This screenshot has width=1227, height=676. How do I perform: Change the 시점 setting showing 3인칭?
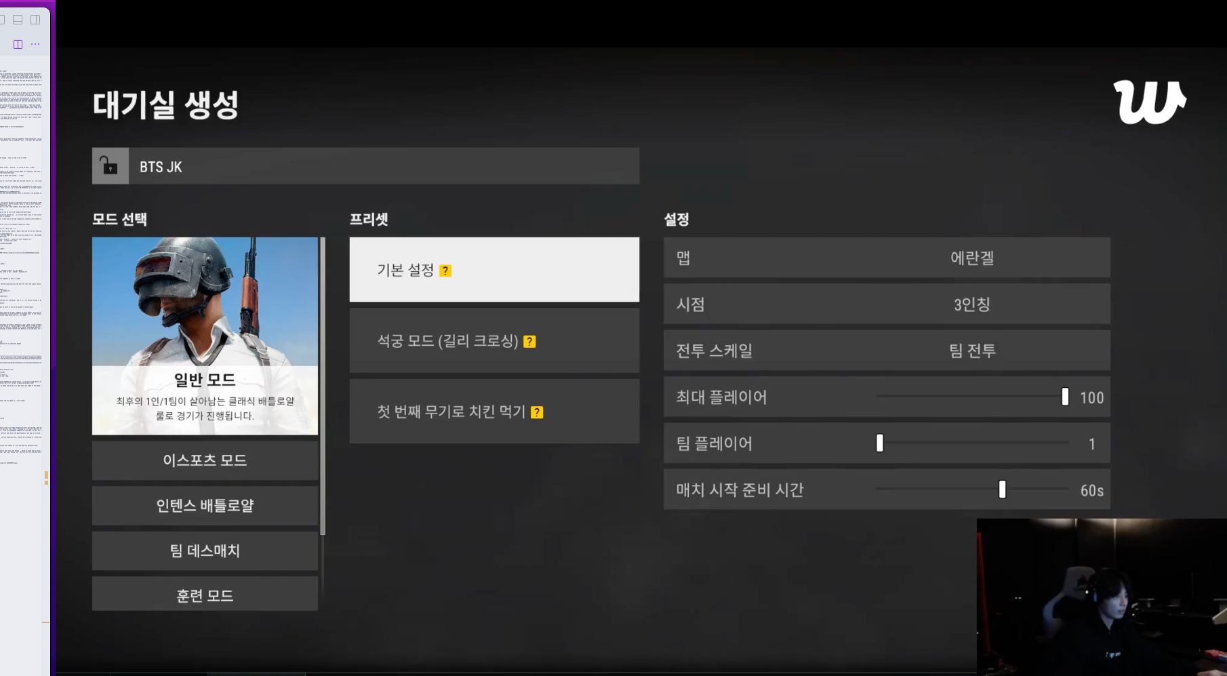pos(887,304)
